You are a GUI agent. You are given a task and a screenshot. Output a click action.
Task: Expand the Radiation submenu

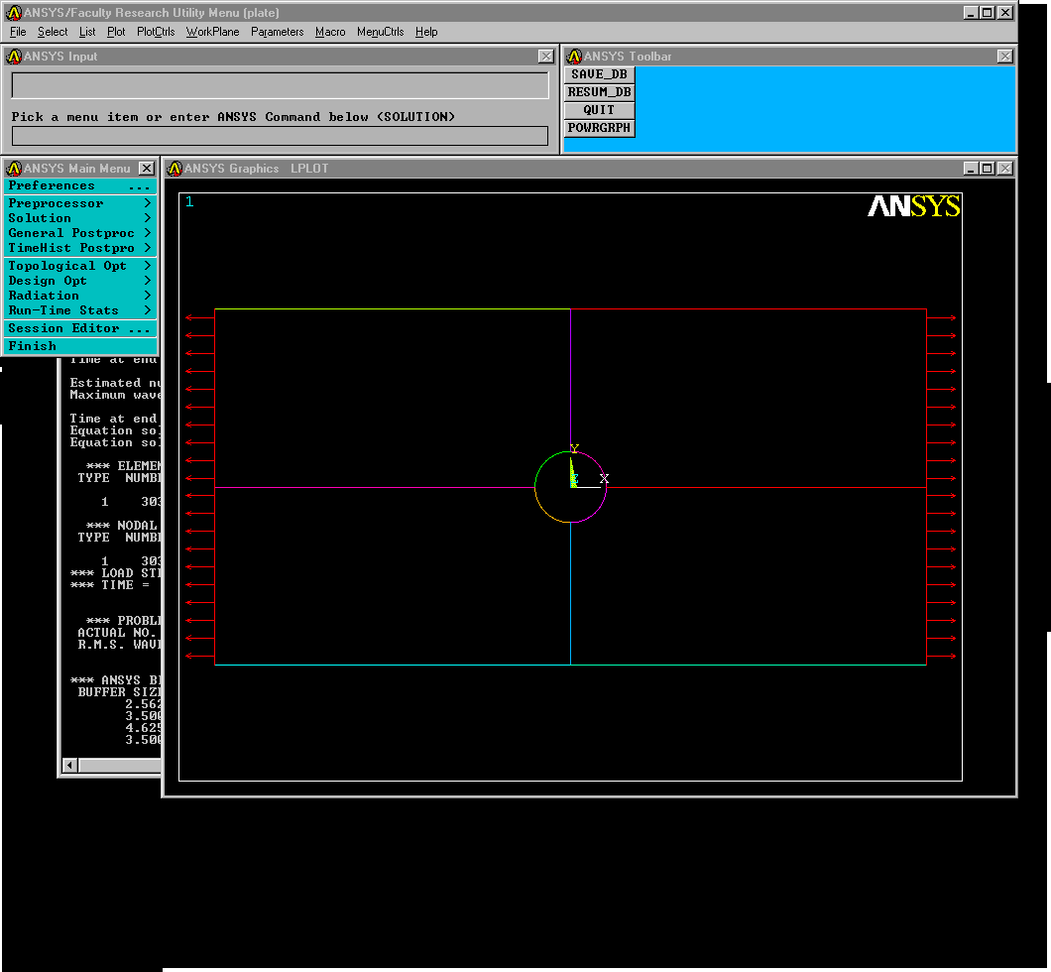79,295
